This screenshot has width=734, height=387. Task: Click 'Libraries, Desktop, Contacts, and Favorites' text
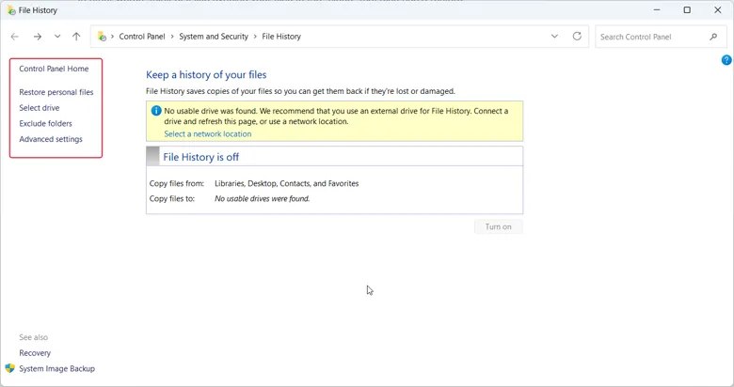click(x=286, y=184)
